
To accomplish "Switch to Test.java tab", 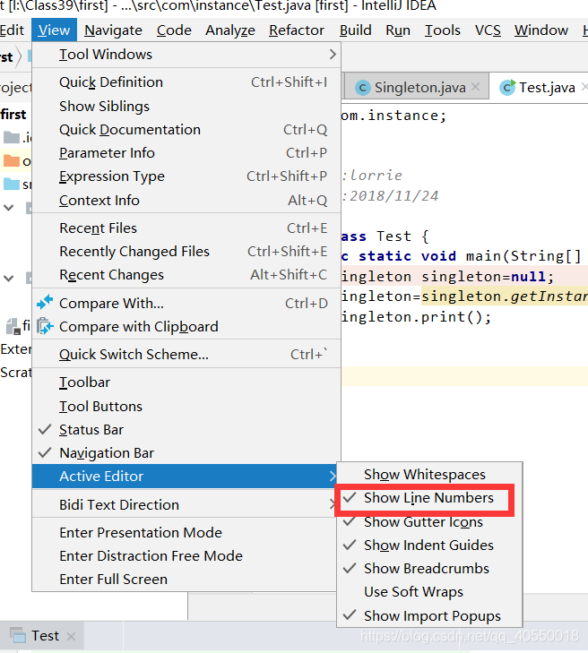I will 540,88.
